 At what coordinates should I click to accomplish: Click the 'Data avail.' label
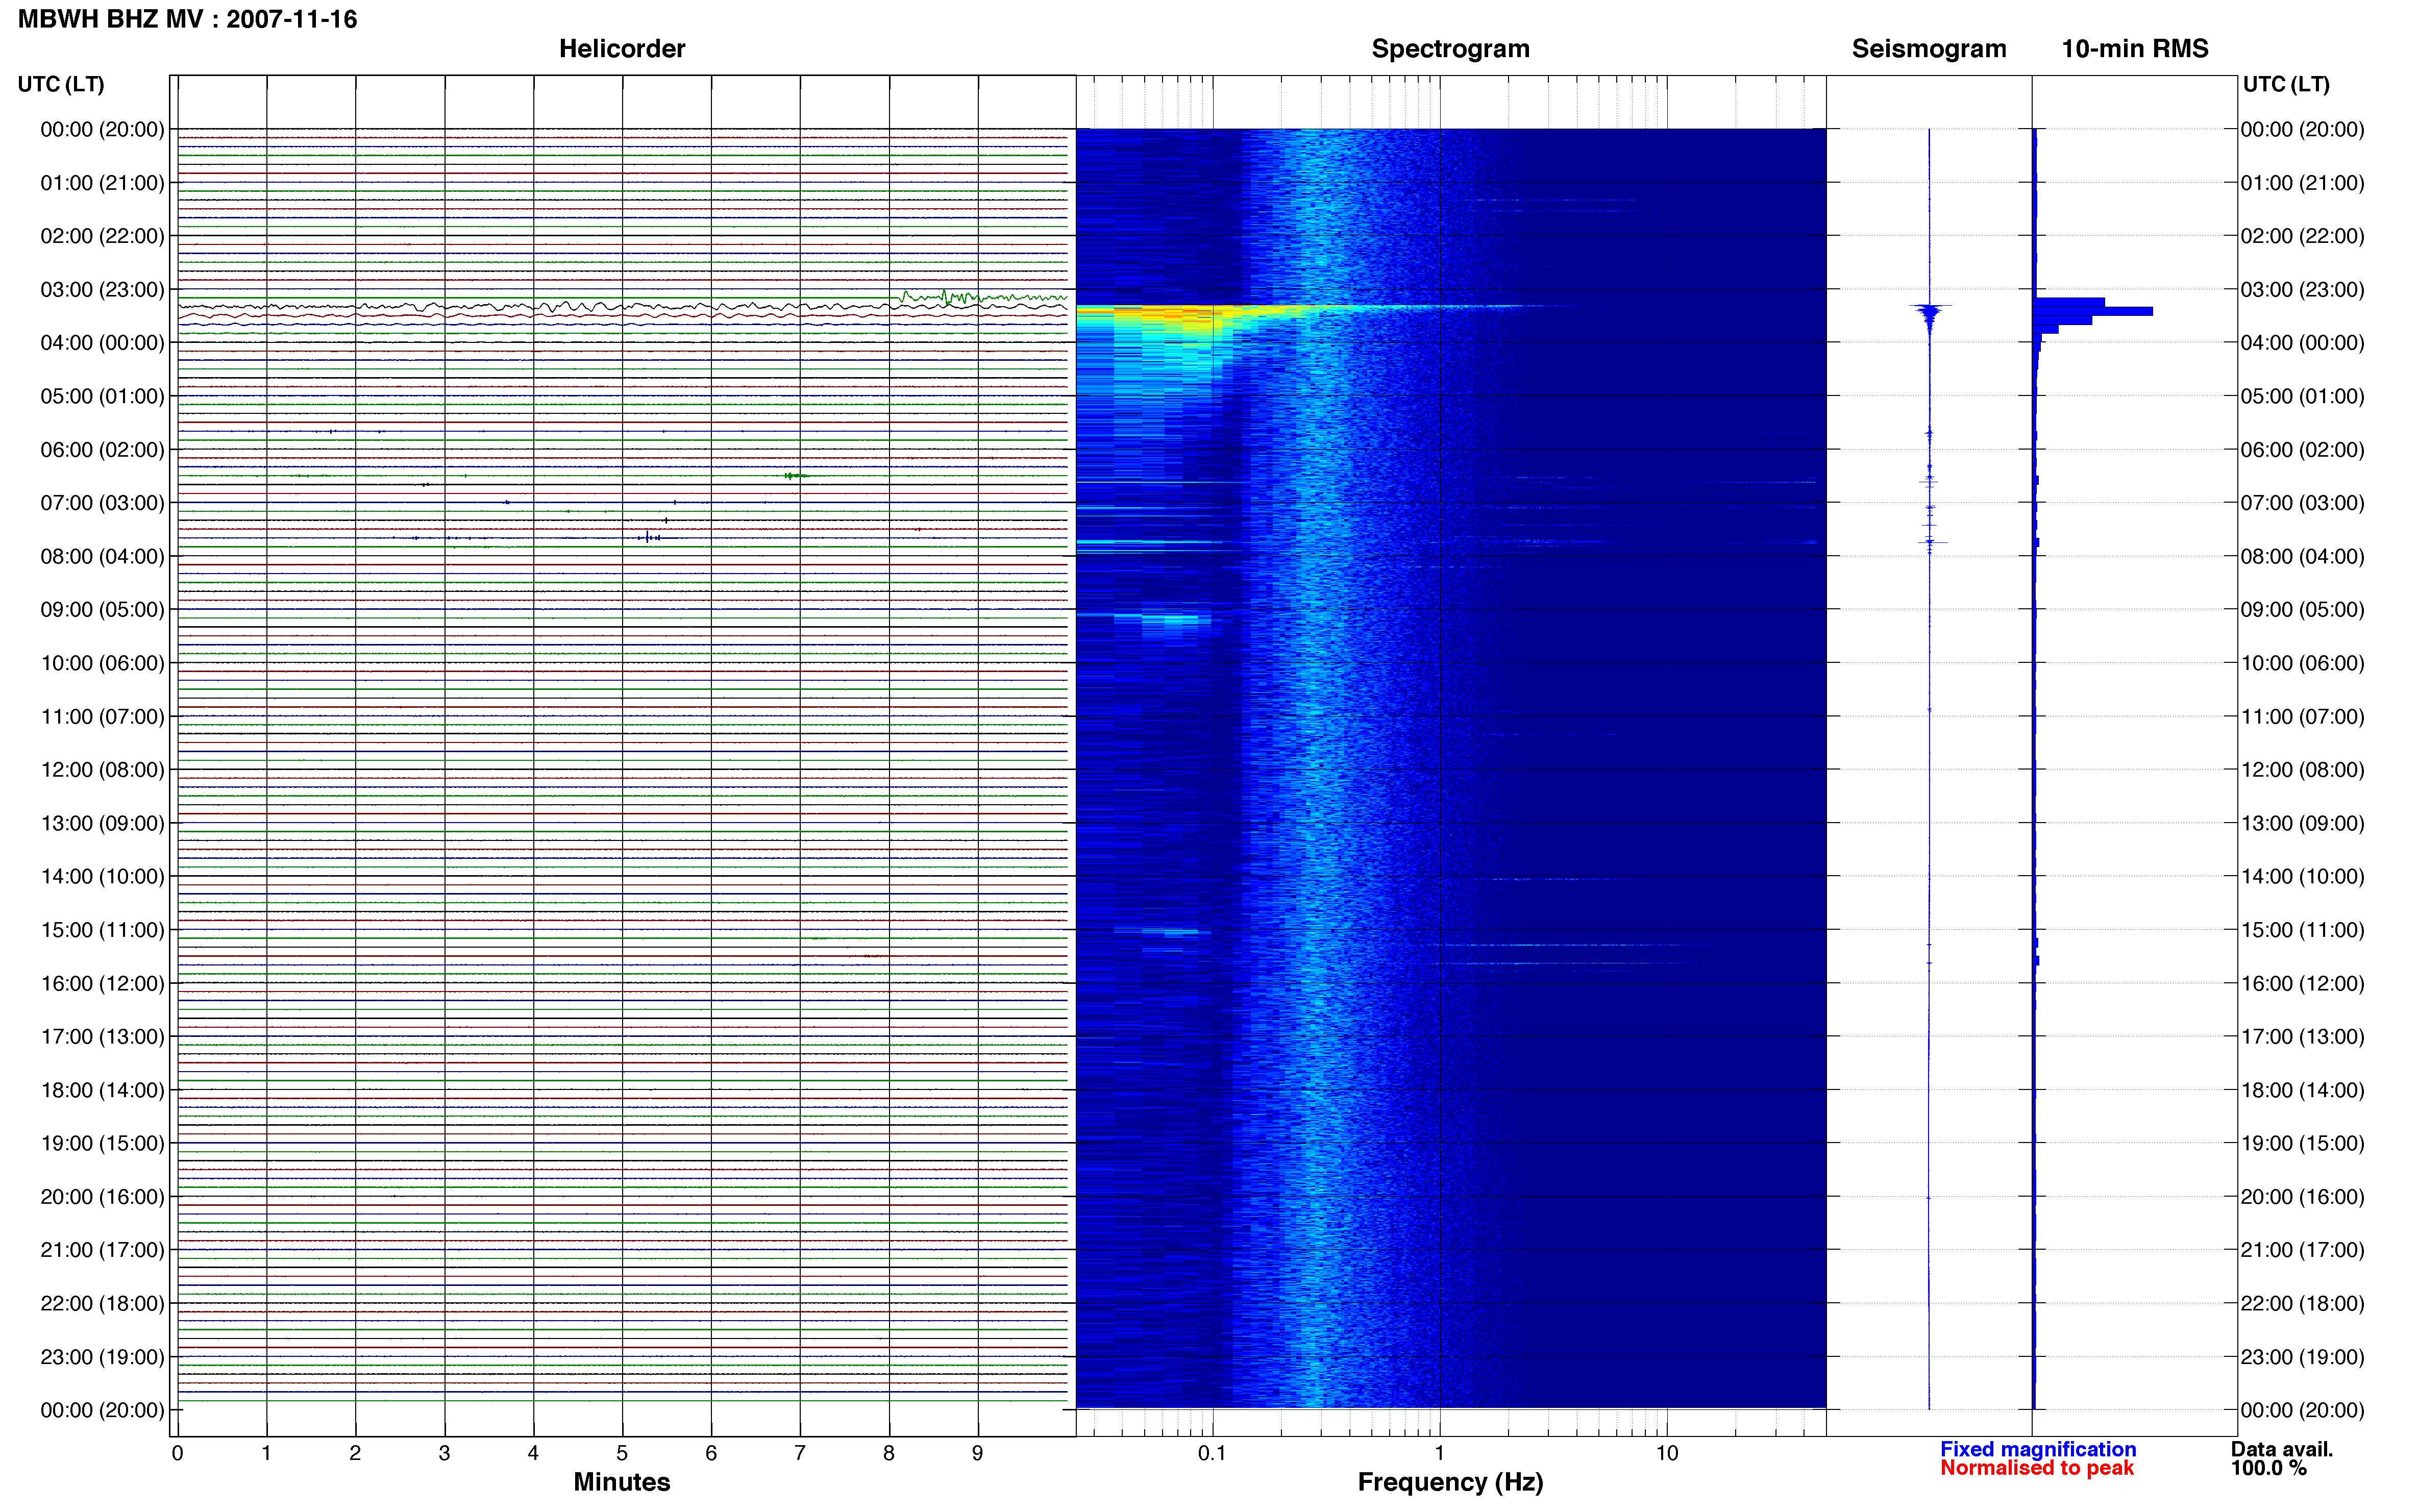pyautogui.click(x=2282, y=1449)
